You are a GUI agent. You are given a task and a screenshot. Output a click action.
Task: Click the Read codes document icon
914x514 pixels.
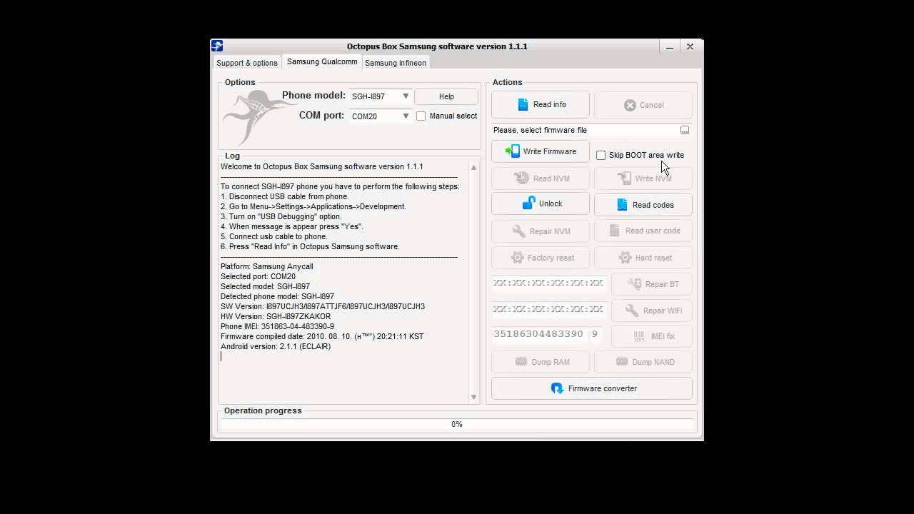tap(622, 205)
